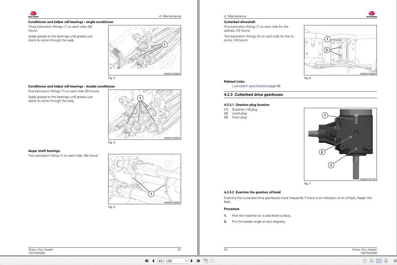Click the page number 61 footer
Viewport: 397px width, 265px height.
[179, 249]
